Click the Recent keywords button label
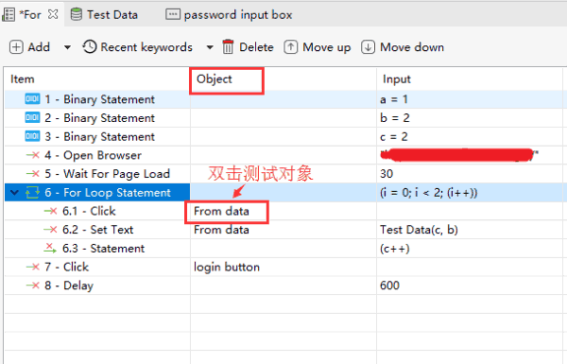The height and width of the screenshot is (364, 567). point(146,47)
